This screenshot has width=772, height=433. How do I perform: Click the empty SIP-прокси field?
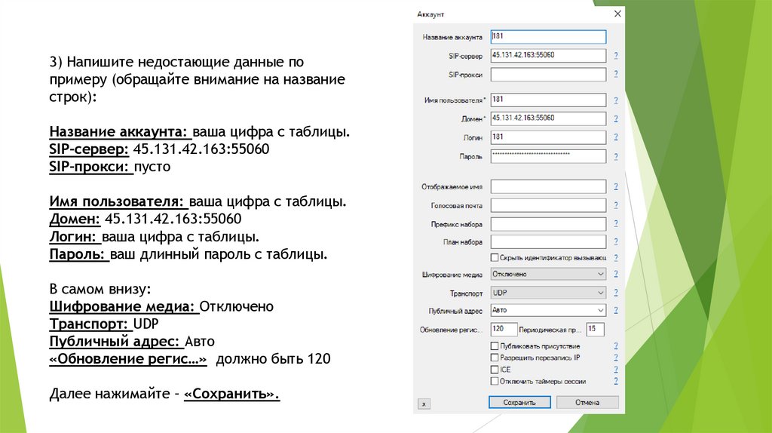[x=548, y=75]
